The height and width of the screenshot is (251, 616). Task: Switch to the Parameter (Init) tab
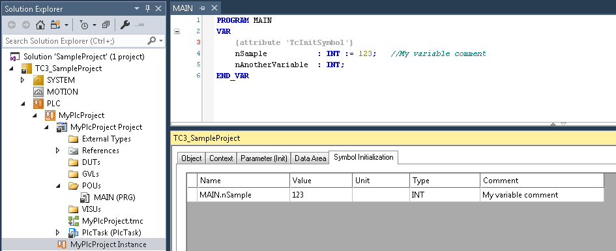pyautogui.click(x=264, y=158)
